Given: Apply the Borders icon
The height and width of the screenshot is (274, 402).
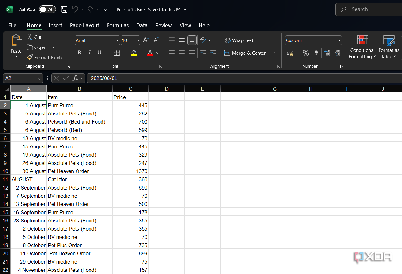Looking at the screenshot, I should (x=116, y=53).
